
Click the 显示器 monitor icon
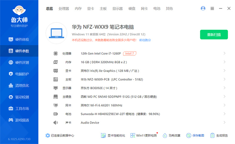tap(56, 88)
